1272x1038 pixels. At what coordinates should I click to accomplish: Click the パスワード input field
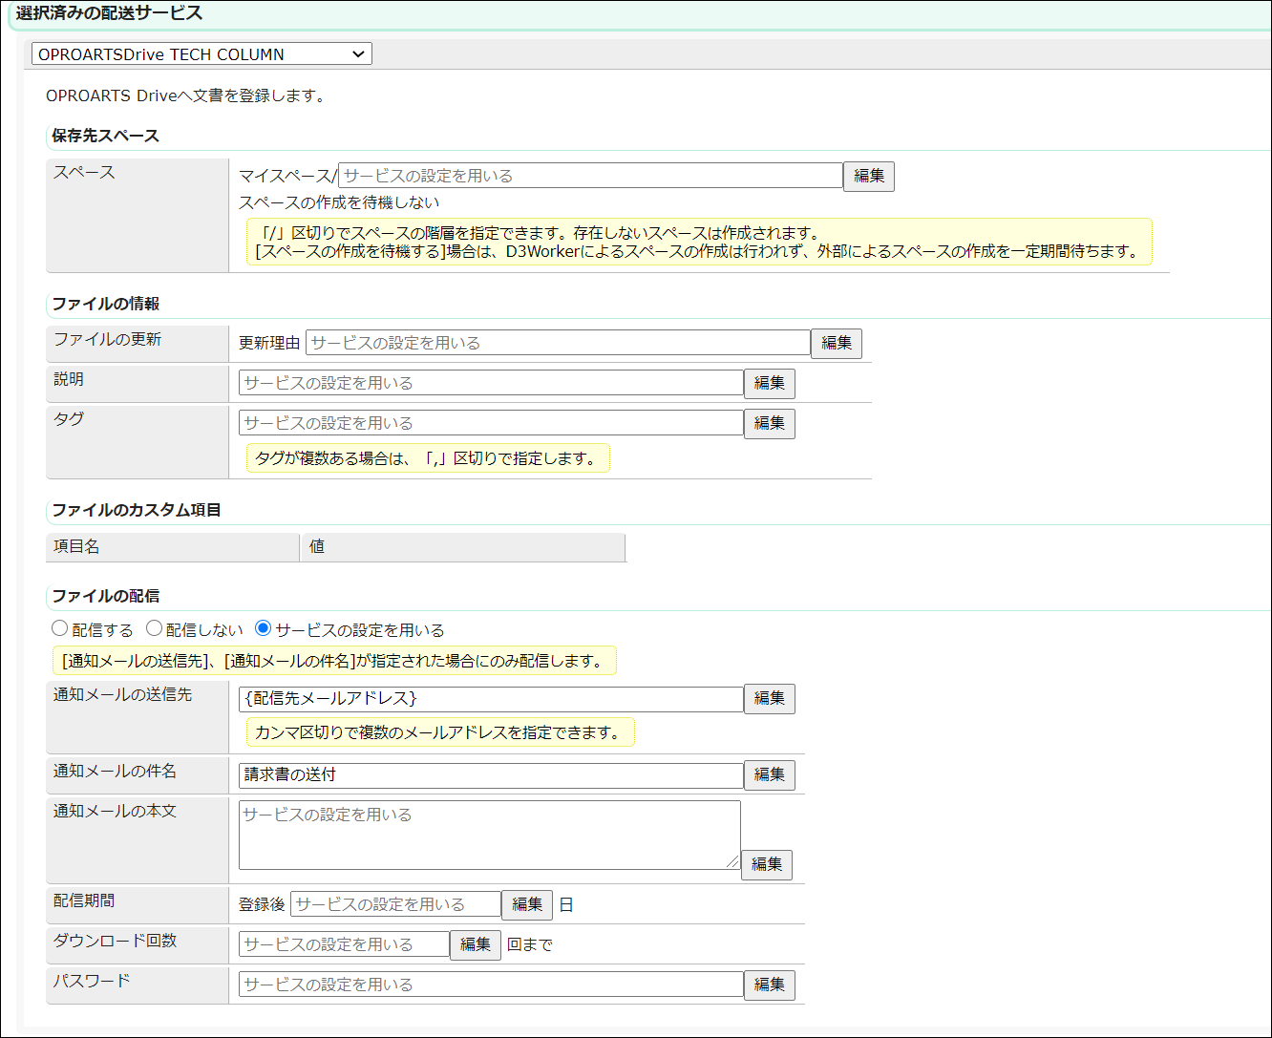[491, 985]
